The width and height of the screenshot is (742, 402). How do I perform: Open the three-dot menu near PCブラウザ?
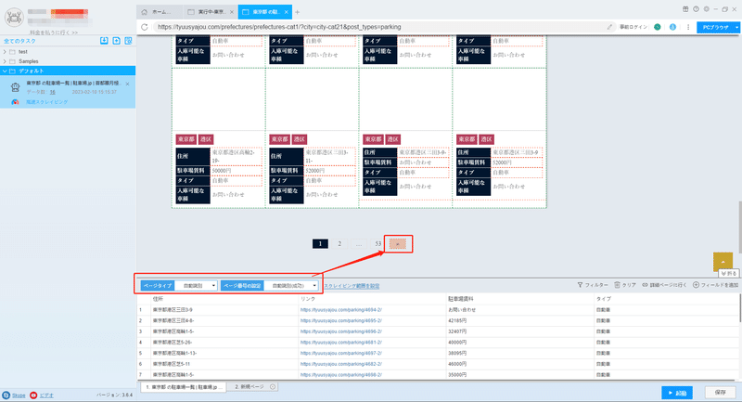[x=688, y=27]
